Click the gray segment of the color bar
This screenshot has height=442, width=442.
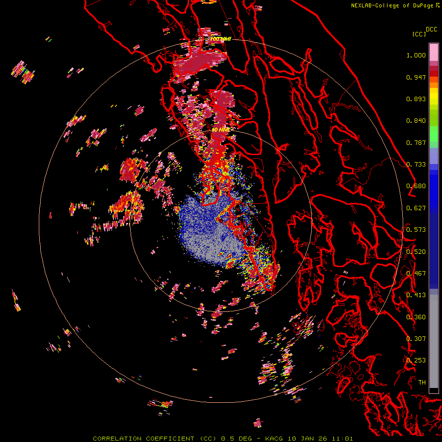pos(434,341)
